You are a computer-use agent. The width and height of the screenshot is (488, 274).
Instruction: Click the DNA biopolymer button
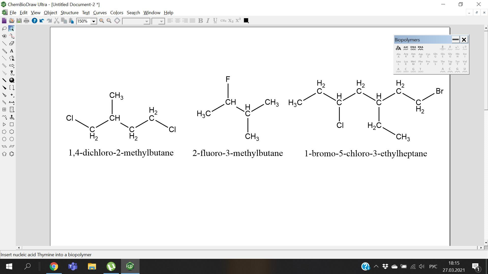pos(413,48)
